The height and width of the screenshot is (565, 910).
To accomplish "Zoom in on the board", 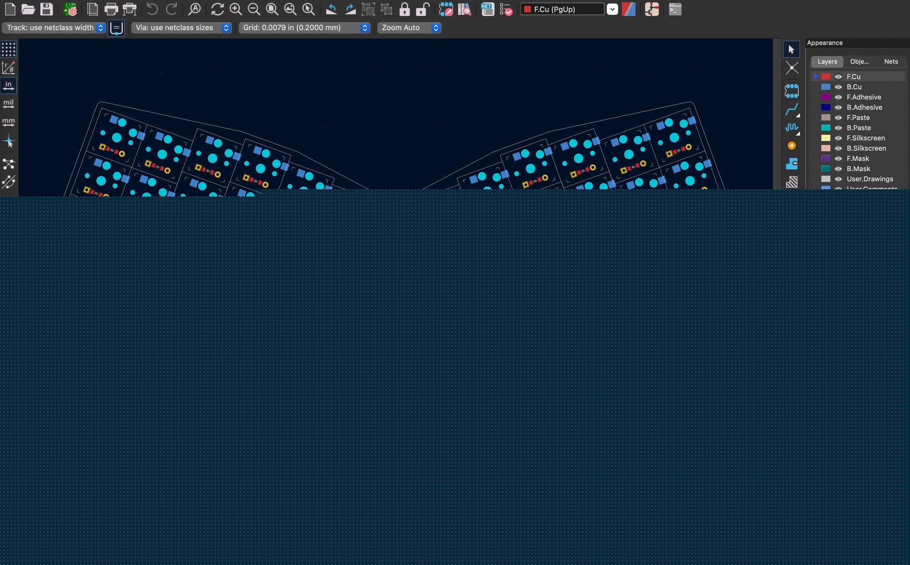I will (x=236, y=9).
